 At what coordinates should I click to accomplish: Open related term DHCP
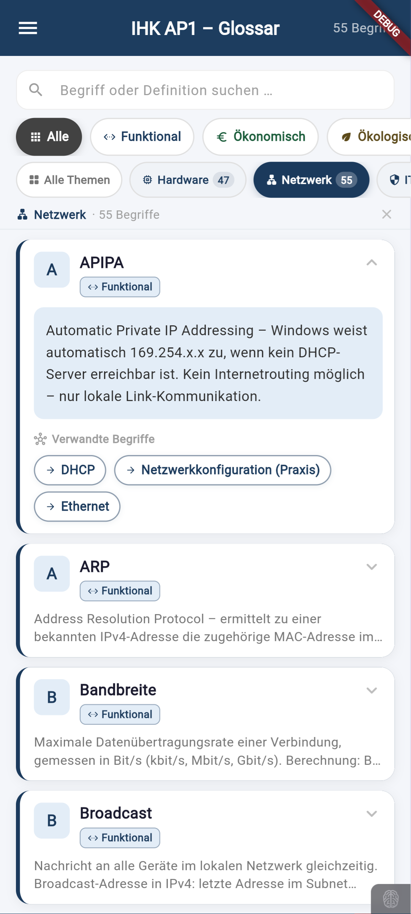pos(70,470)
